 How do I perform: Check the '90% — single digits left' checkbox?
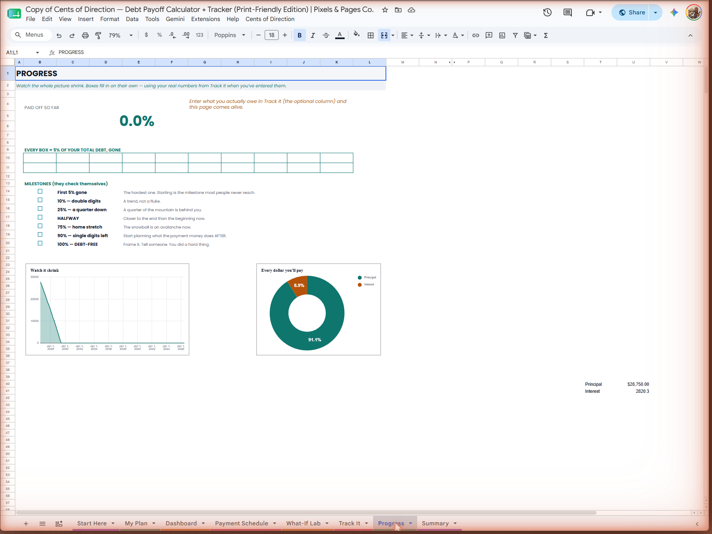click(40, 235)
